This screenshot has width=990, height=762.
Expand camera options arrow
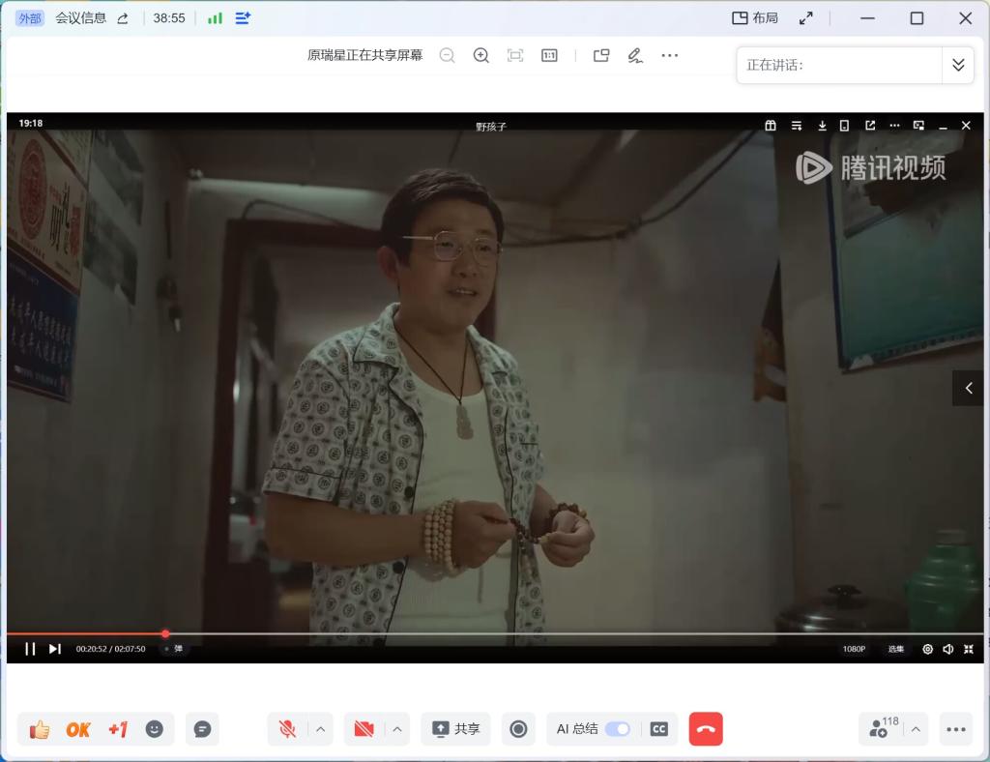[397, 729]
